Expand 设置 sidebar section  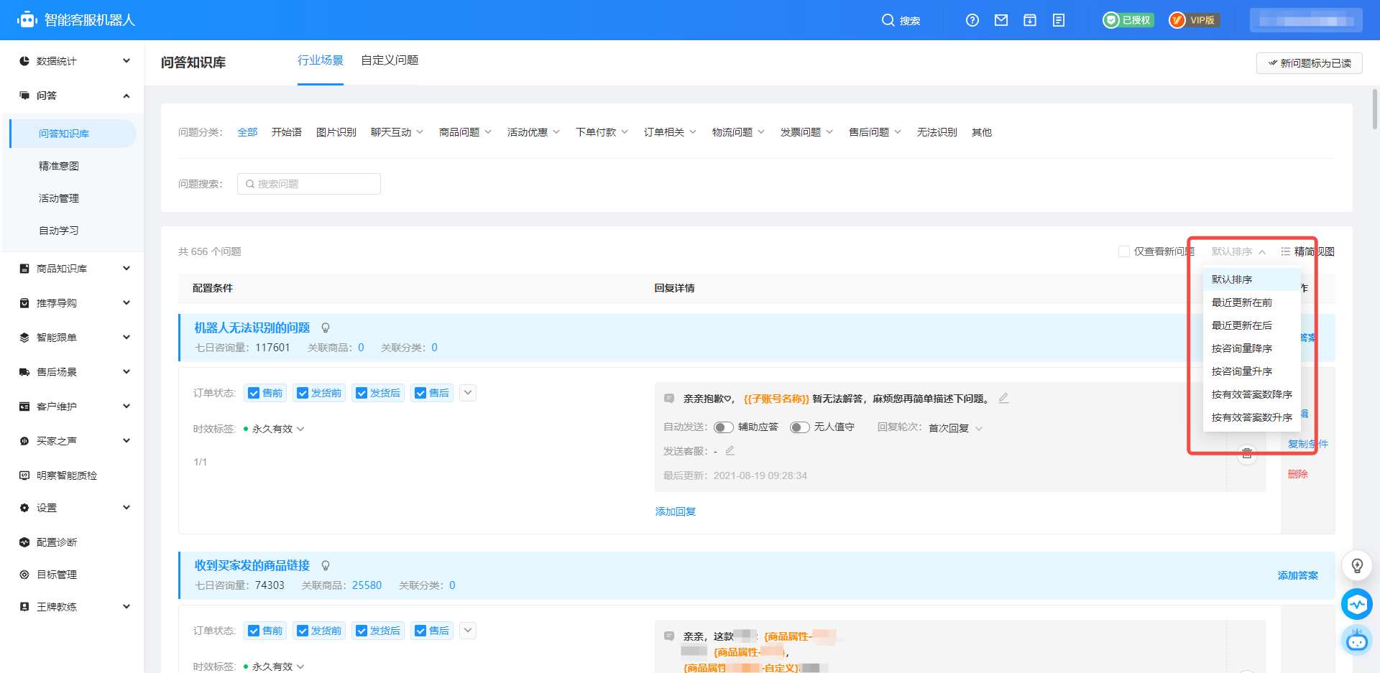pyautogui.click(x=72, y=508)
